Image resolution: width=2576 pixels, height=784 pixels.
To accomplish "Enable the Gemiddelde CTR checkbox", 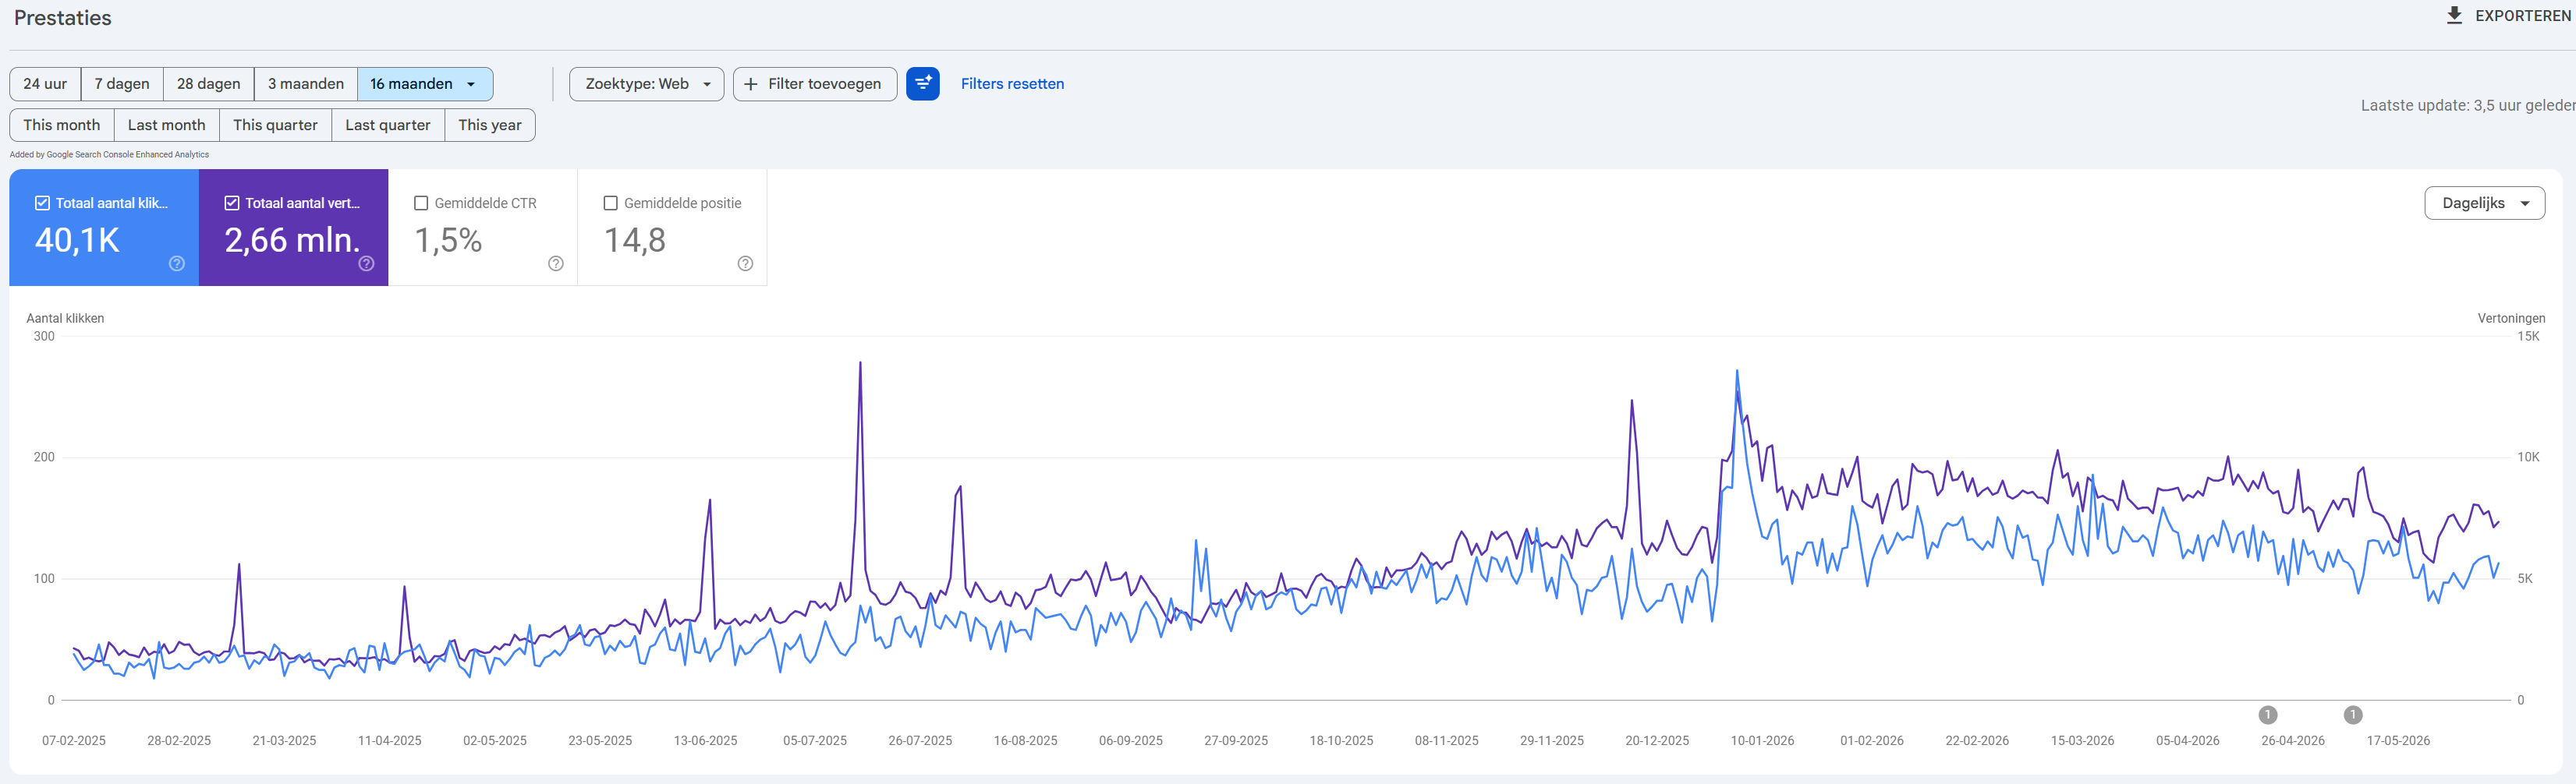I will coord(421,203).
